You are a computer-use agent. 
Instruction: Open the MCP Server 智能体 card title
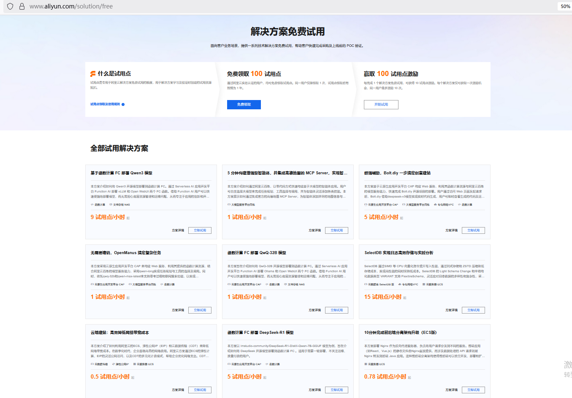(x=287, y=173)
